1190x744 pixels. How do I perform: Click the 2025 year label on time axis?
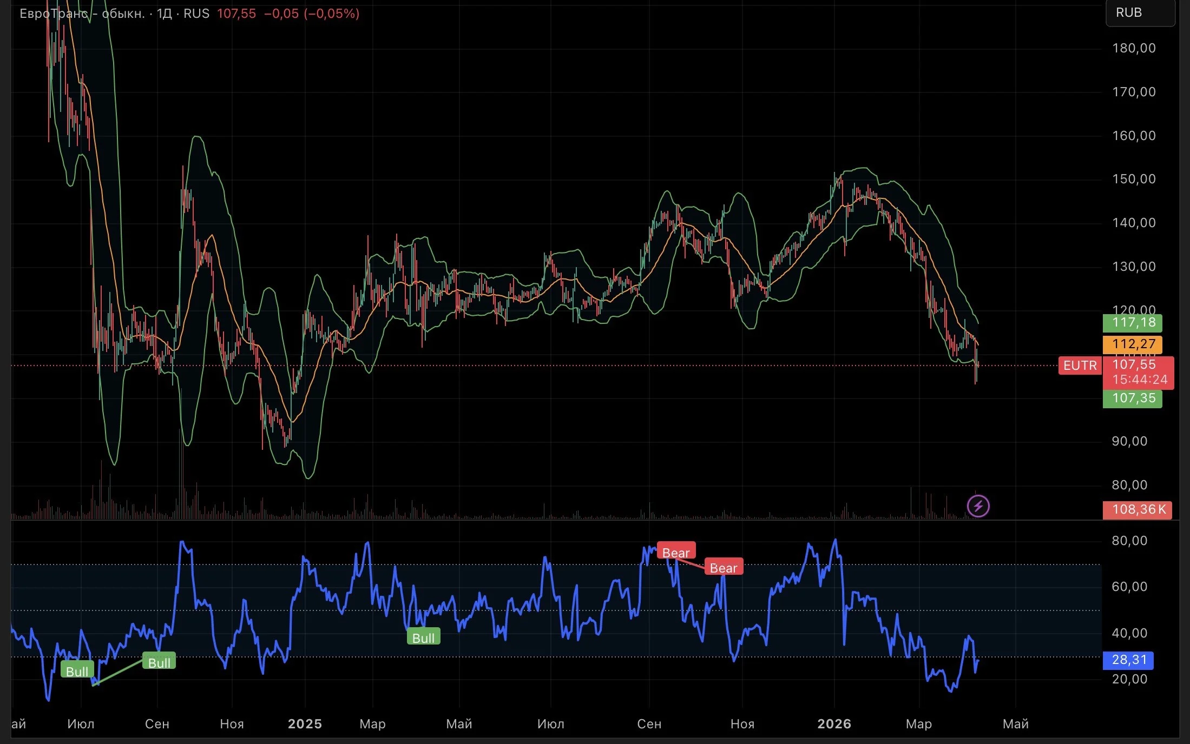(305, 724)
